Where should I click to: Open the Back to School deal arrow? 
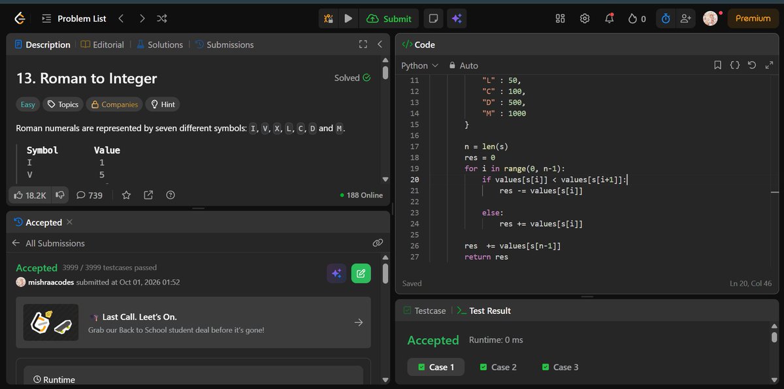click(x=358, y=322)
